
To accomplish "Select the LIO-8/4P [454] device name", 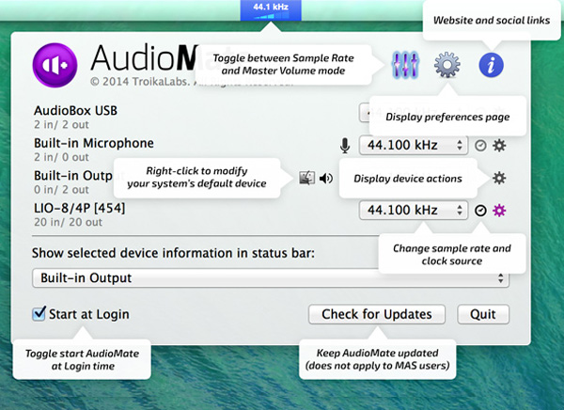I will pyautogui.click(x=80, y=208).
